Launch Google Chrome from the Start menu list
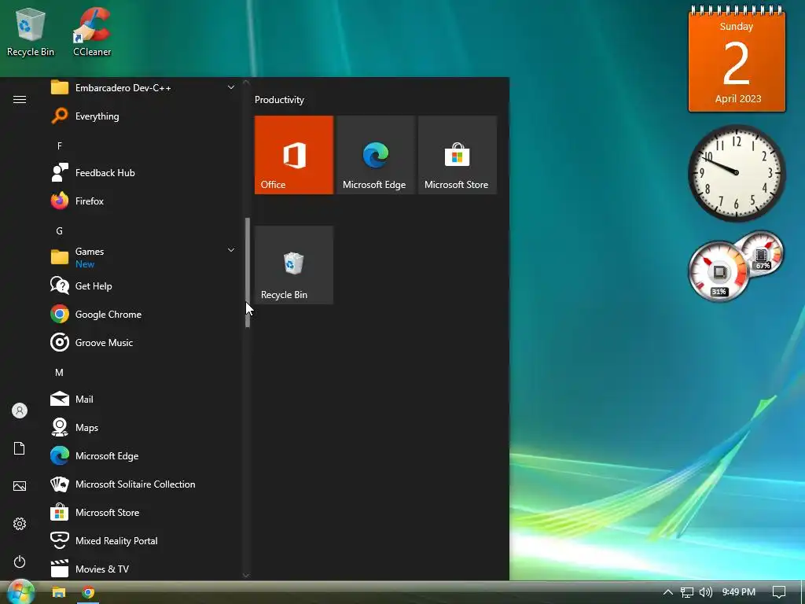The height and width of the screenshot is (604, 805). click(x=143, y=315)
